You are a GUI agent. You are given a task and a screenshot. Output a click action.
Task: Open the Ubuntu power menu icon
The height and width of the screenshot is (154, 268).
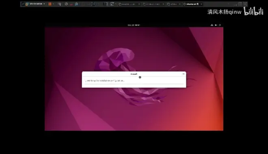[x=220, y=25]
